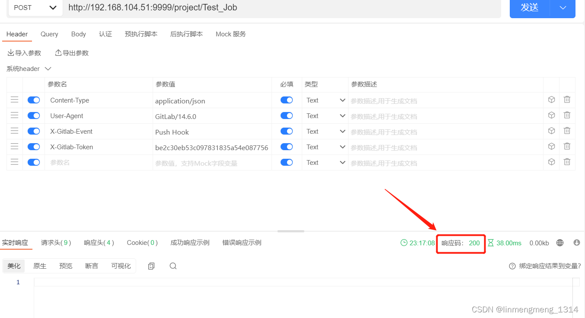Click the drag handle of the User-Agent row
The image size is (585, 318).
(x=14, y=116)
